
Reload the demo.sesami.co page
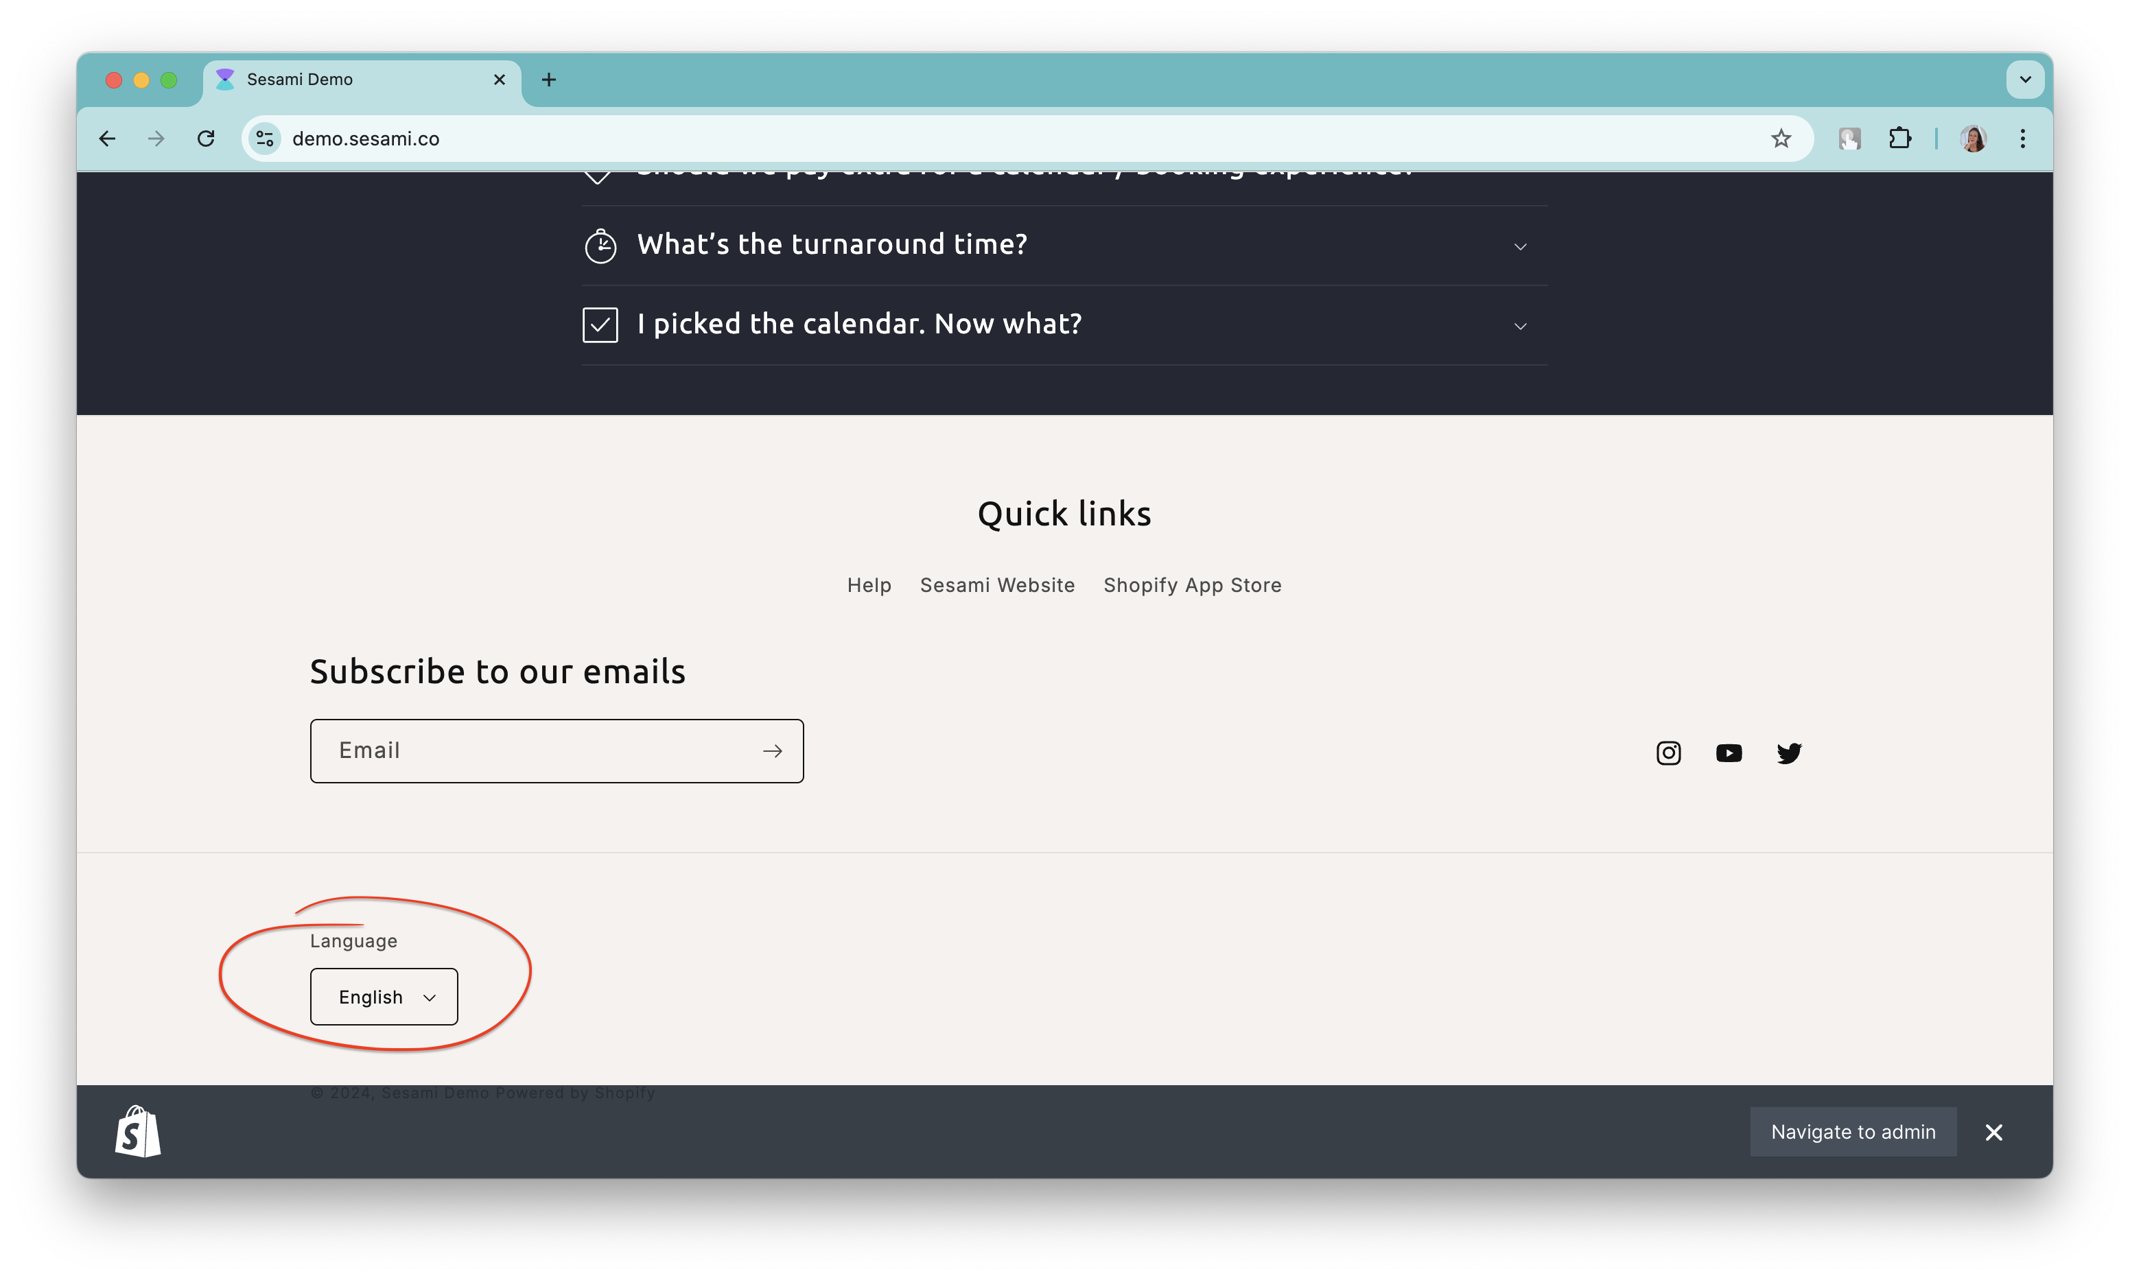click(205, 139)
